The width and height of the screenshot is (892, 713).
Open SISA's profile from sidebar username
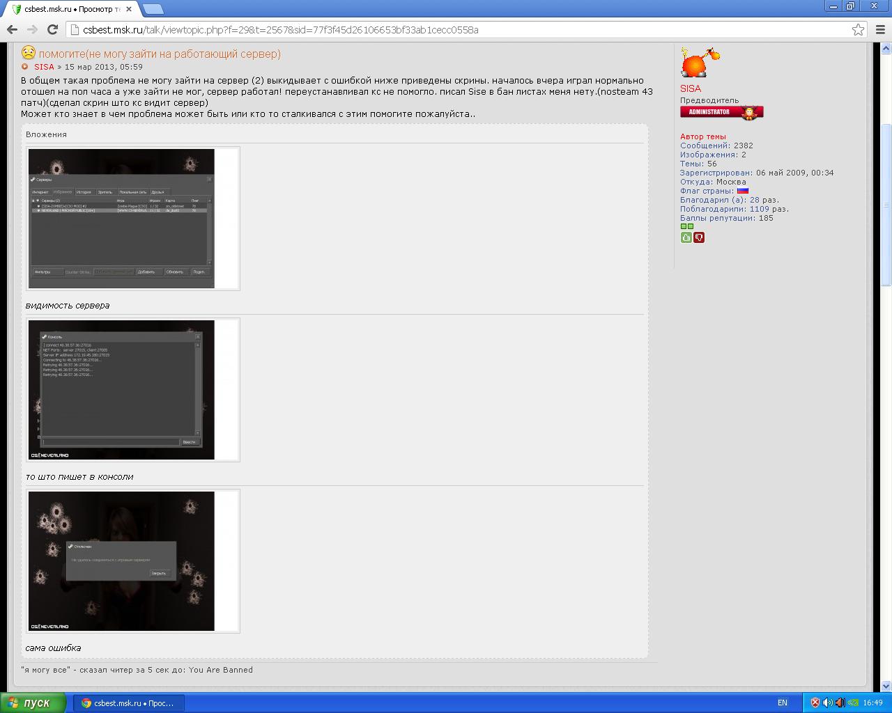(x=691, y=88)
